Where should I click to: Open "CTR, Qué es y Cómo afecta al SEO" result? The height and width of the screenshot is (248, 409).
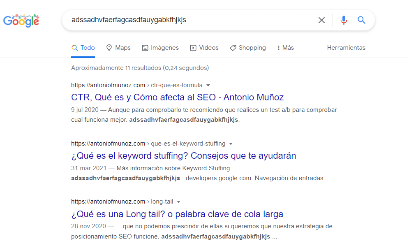tap(177, 97)
